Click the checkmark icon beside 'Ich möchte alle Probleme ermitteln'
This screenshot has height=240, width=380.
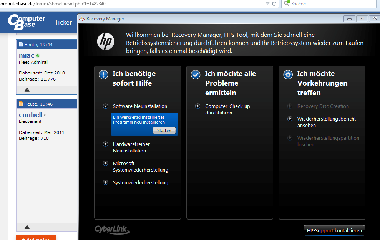click(x=196, y=74)
